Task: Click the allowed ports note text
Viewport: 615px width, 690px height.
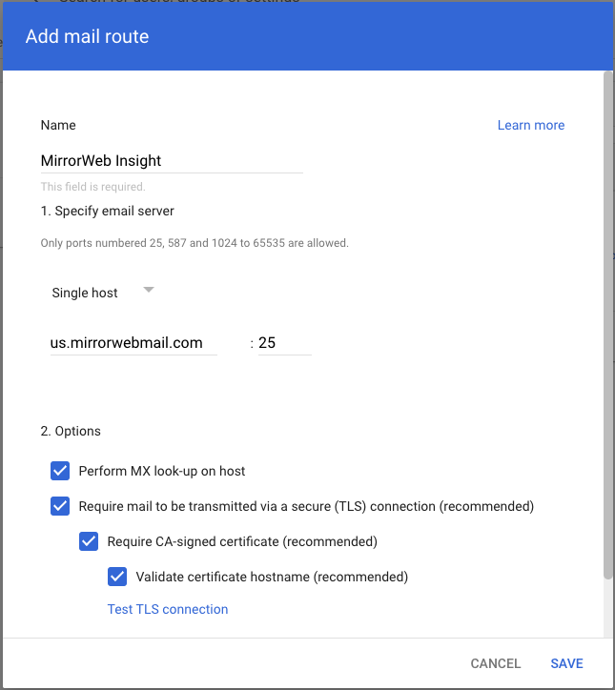Action: point(195,243)
